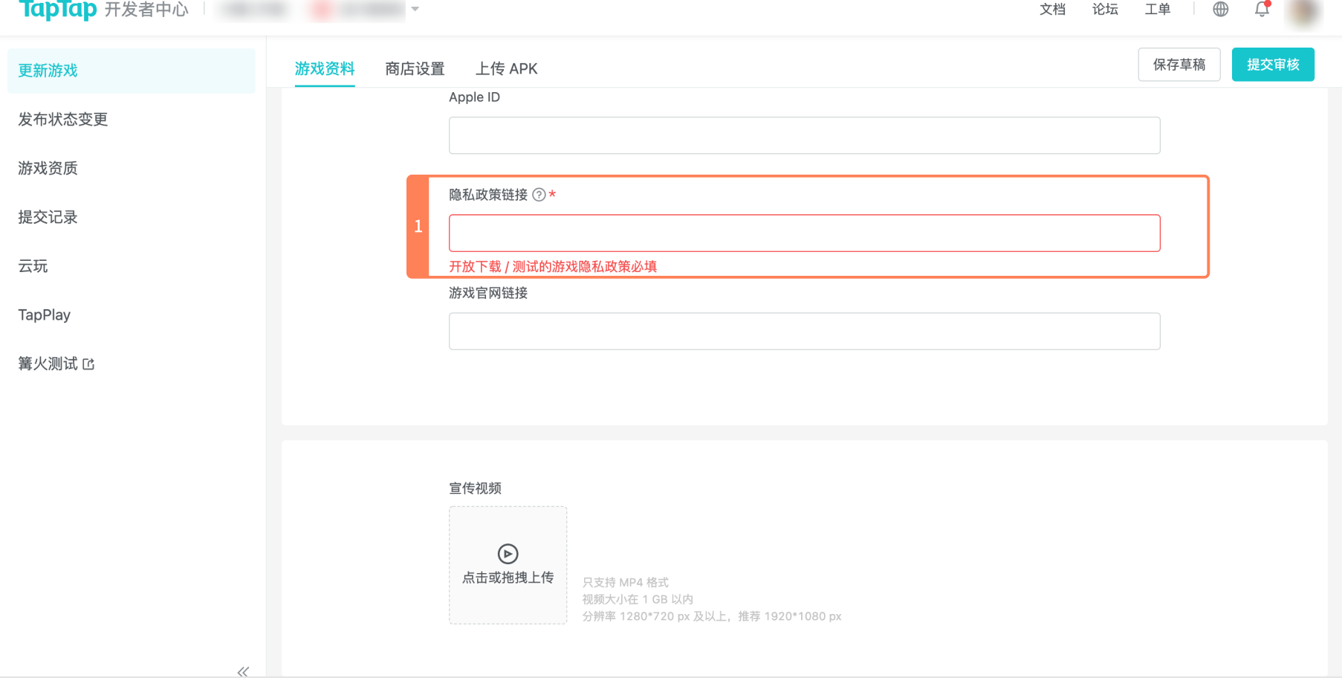This screenshot has height=678, width=1342.
Task: Click the play icon in video upload
Action: 508,554
